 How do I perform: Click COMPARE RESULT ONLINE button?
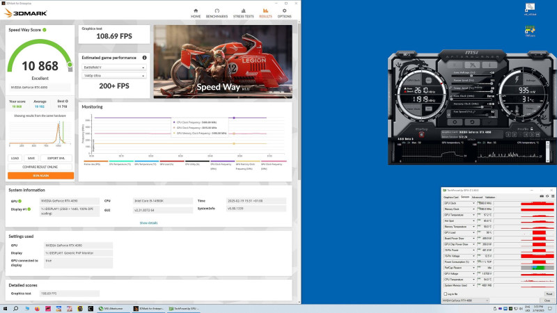40,167
